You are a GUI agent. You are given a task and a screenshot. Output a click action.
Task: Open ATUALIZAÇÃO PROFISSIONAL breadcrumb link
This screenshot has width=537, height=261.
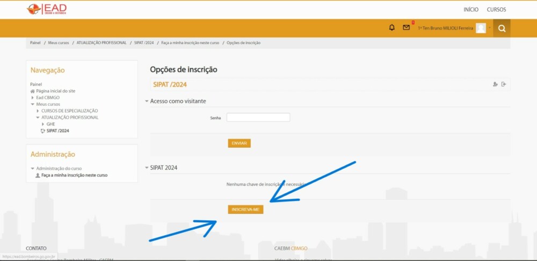[101, 43]
